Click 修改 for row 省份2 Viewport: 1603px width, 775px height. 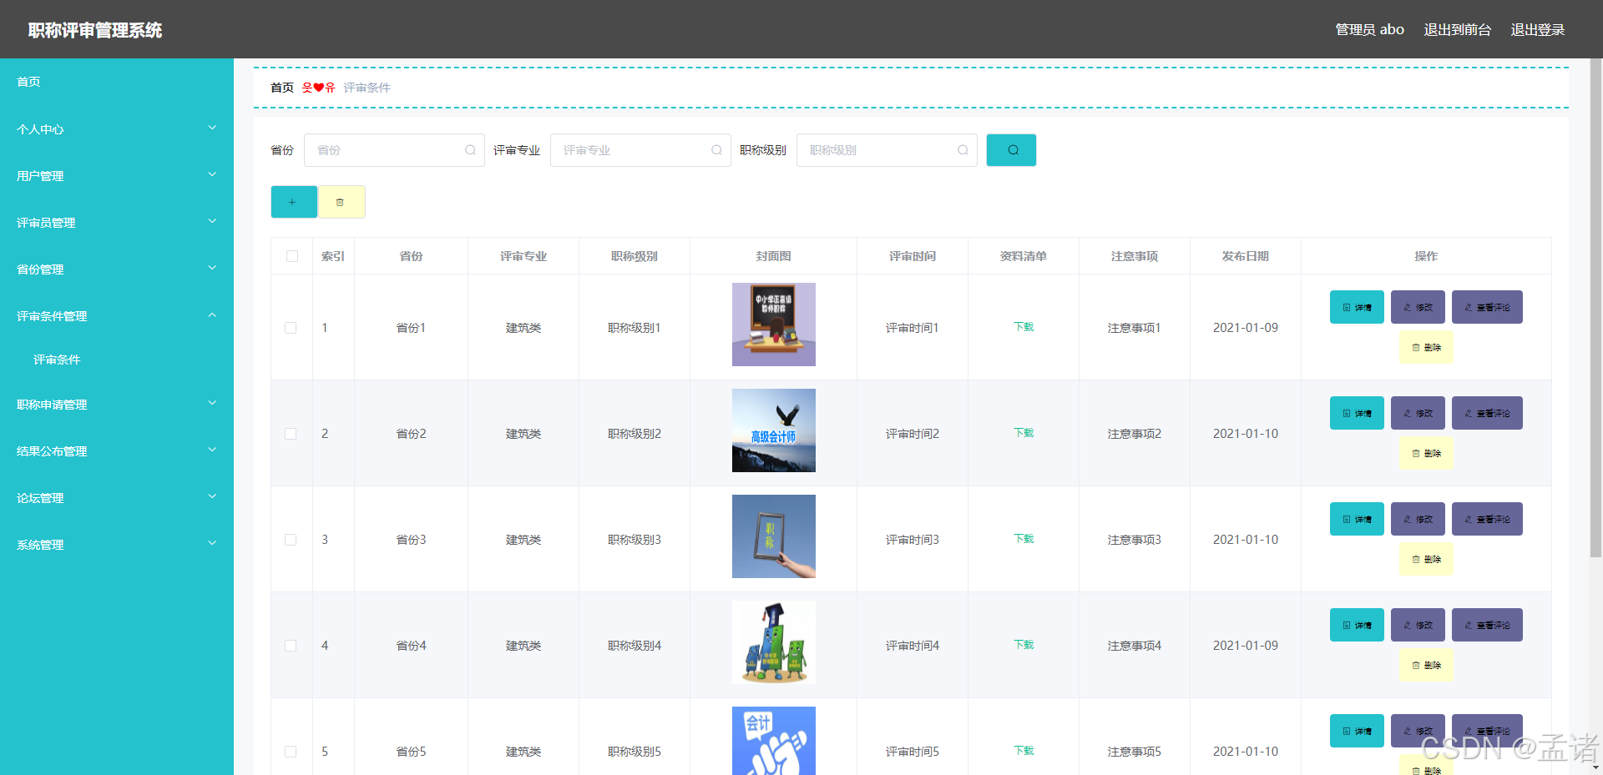1418,413
